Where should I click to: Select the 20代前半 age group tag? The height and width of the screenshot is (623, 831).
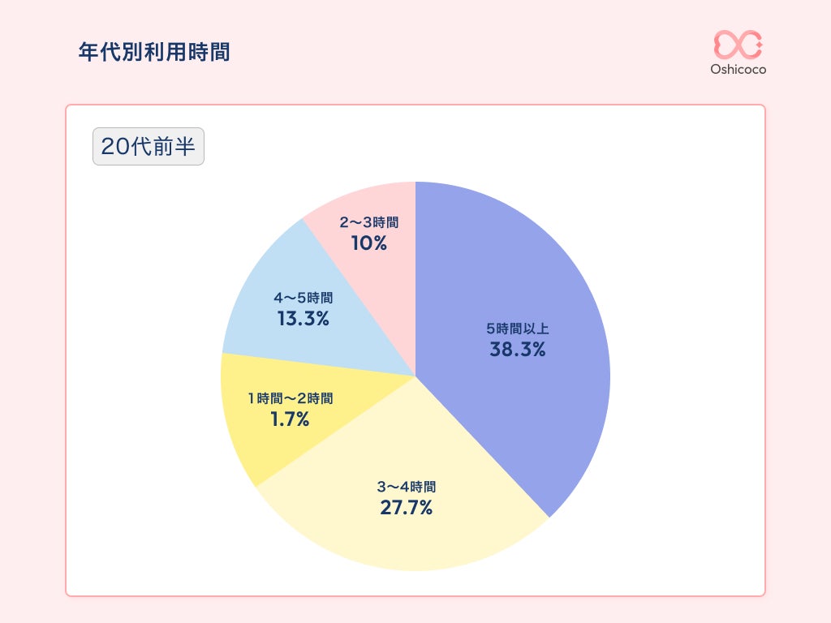pos(149,147)
